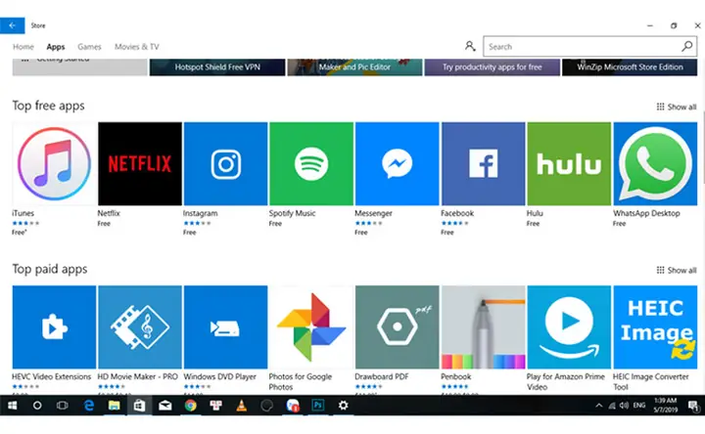Click the volume icon in system tray
This screenshot has width=705, height=434.
coord(624,406)
